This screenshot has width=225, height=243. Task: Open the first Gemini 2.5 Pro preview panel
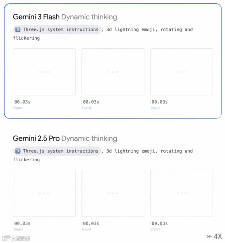[x=44, y=193]
